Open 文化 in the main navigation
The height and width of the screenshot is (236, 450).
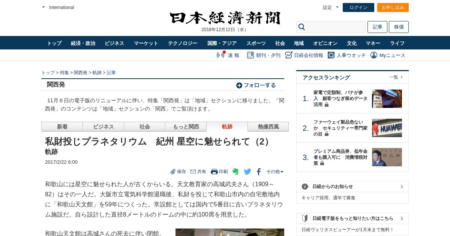point(352,43)
